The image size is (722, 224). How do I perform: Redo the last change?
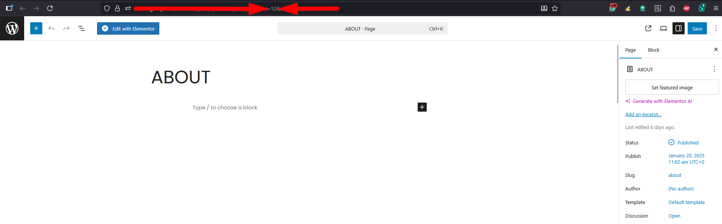66,28
